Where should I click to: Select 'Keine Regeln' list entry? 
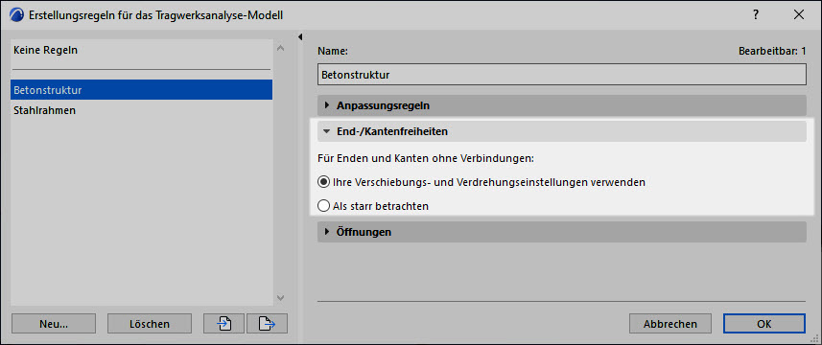click(x=141, y=51)
